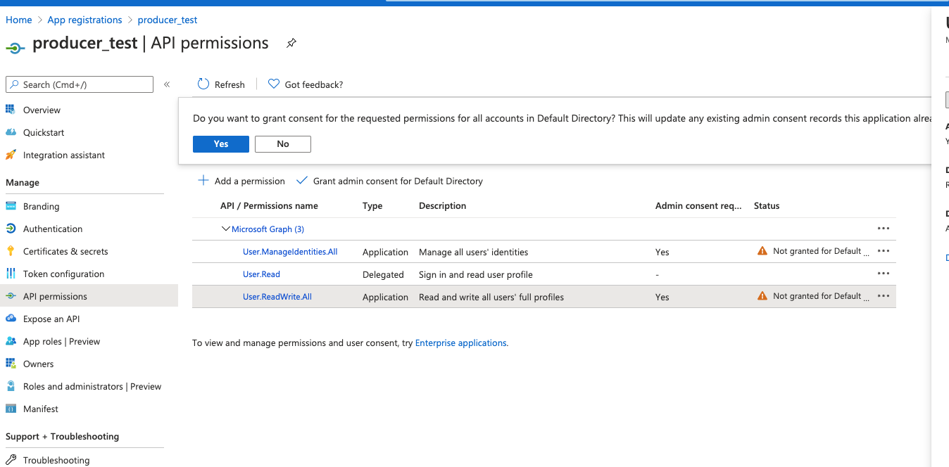Click the warning icon in the User.ManageIdentities.All row
The height and width of the screenshot is (467, 949).
tap(762, 251)
